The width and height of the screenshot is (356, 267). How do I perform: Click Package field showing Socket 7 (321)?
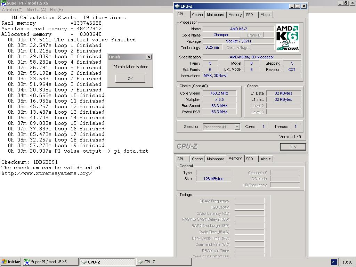point(238,41)
